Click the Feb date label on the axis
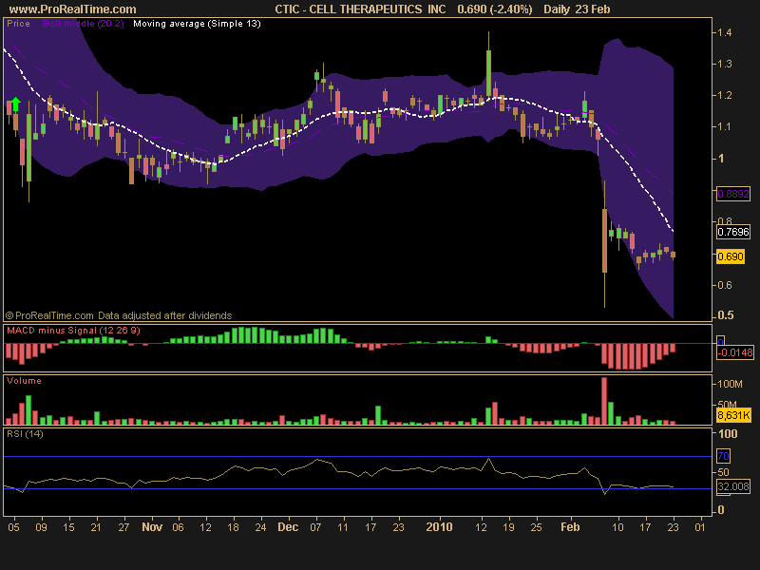Viewport: 760px width, 570px height. pyautogui.click(x=570, y=527)
